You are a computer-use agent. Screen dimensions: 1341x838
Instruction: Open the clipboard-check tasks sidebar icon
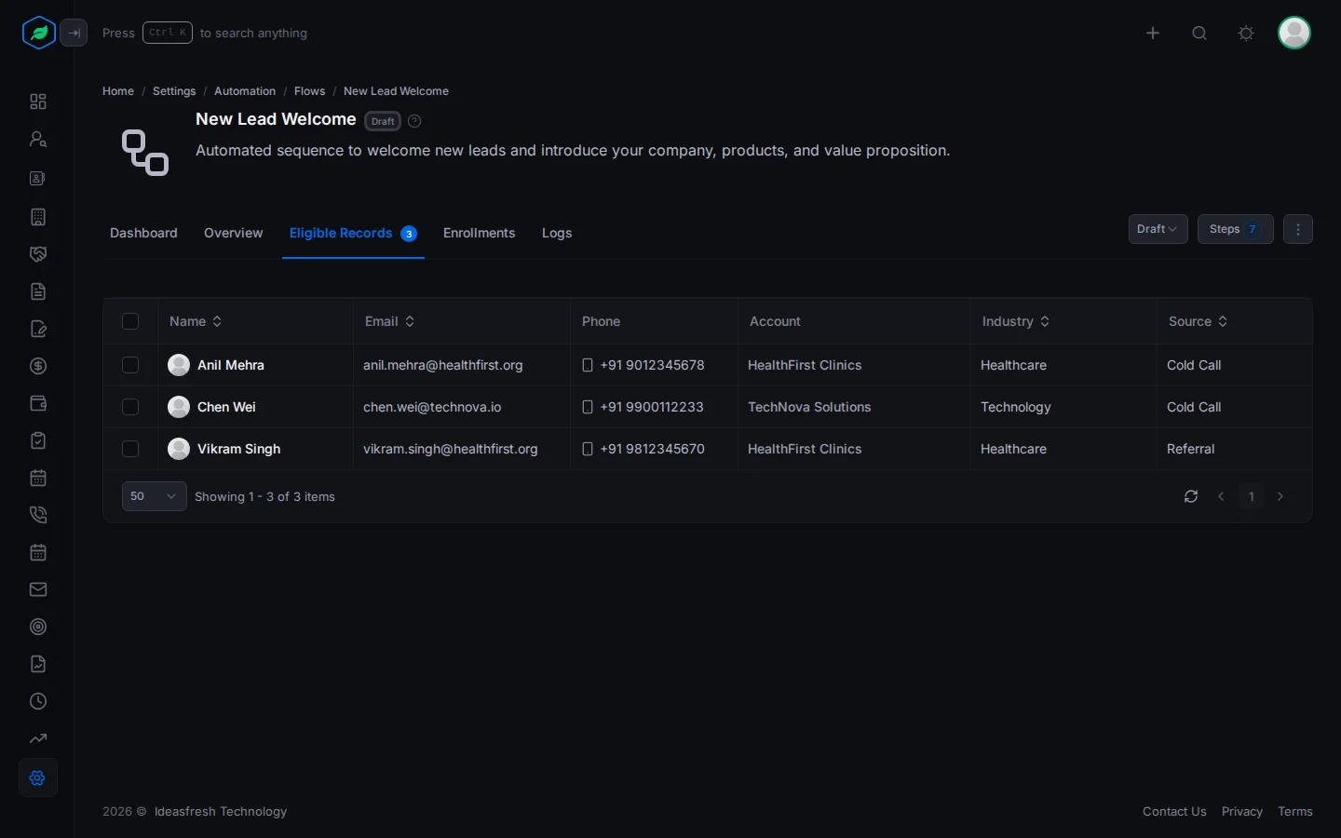[38, 440]
